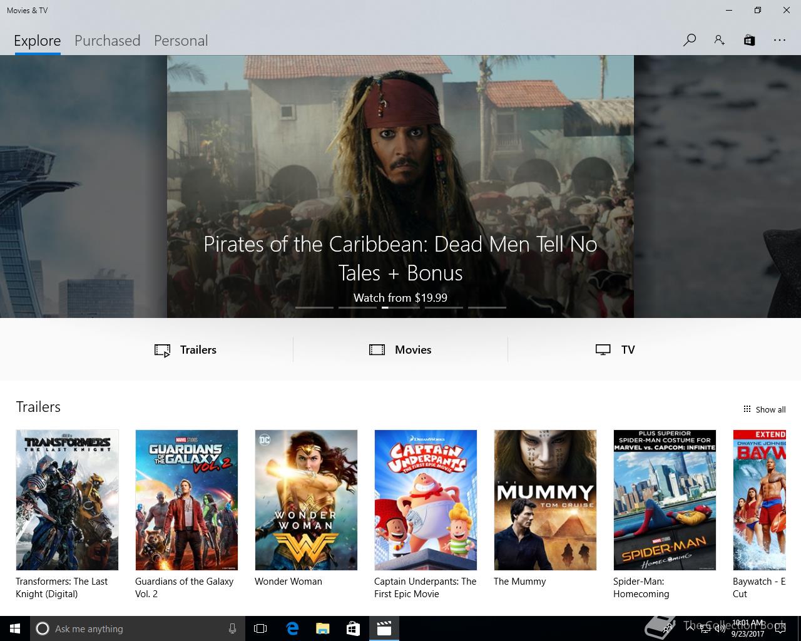Switch to the Personal tab
This screenshot has height=641, width=801.
[x=181, y=41]
